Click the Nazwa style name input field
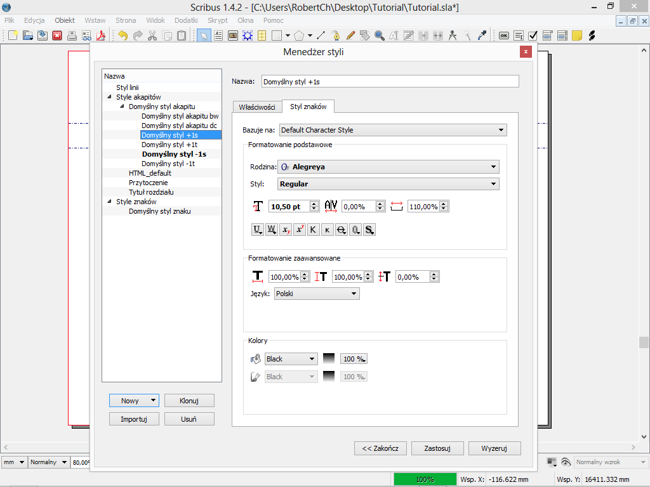 [390, 81]
